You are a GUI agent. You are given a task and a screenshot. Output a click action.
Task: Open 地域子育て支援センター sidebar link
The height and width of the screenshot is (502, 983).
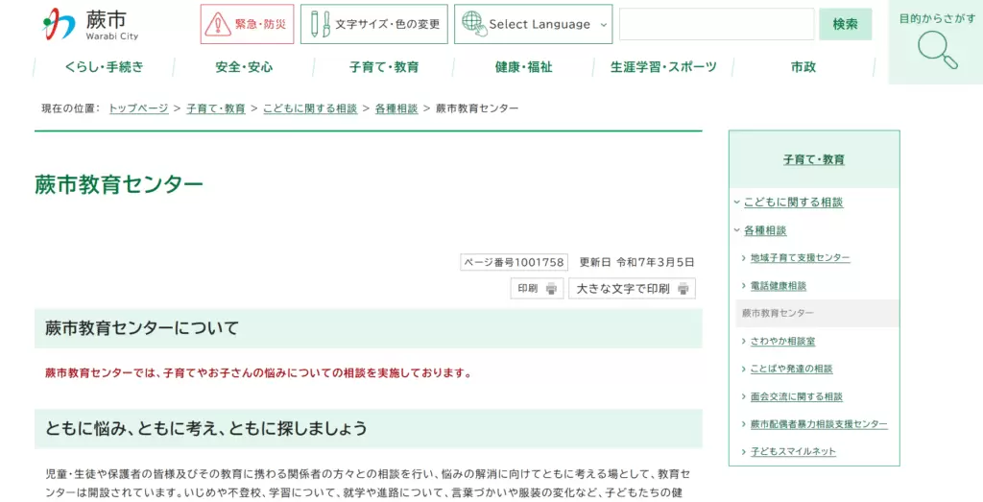pyautogui.click(x=800, y=257)
